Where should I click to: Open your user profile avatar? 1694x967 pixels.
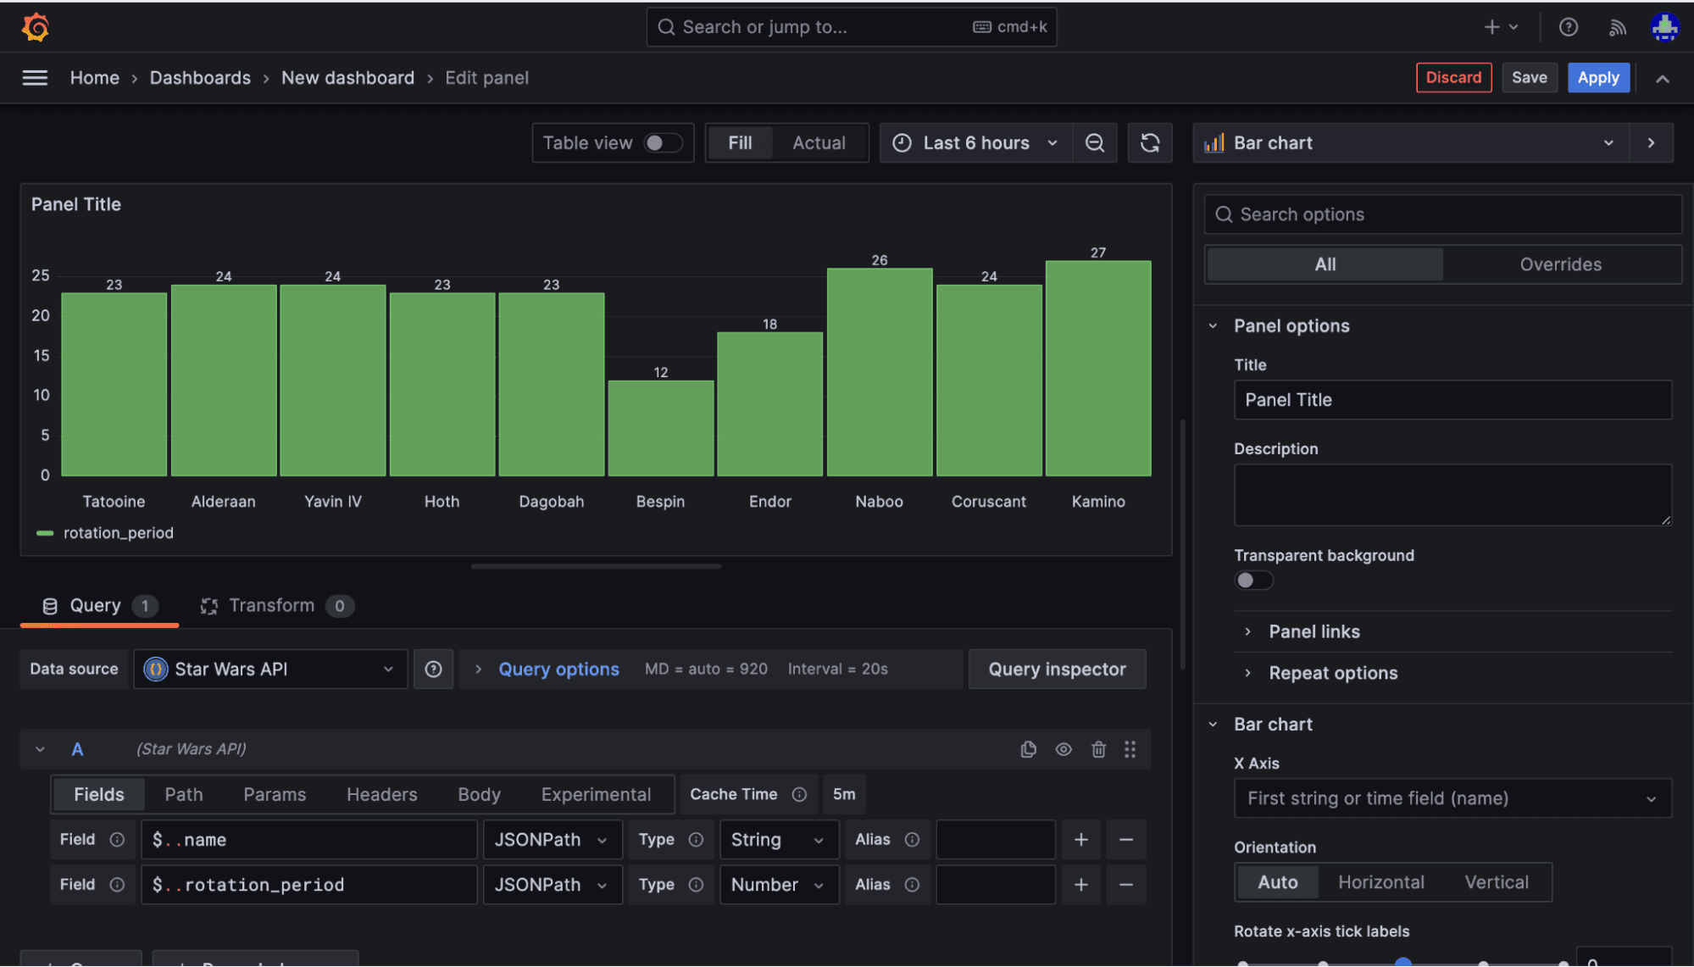(x=1664, y=26)
